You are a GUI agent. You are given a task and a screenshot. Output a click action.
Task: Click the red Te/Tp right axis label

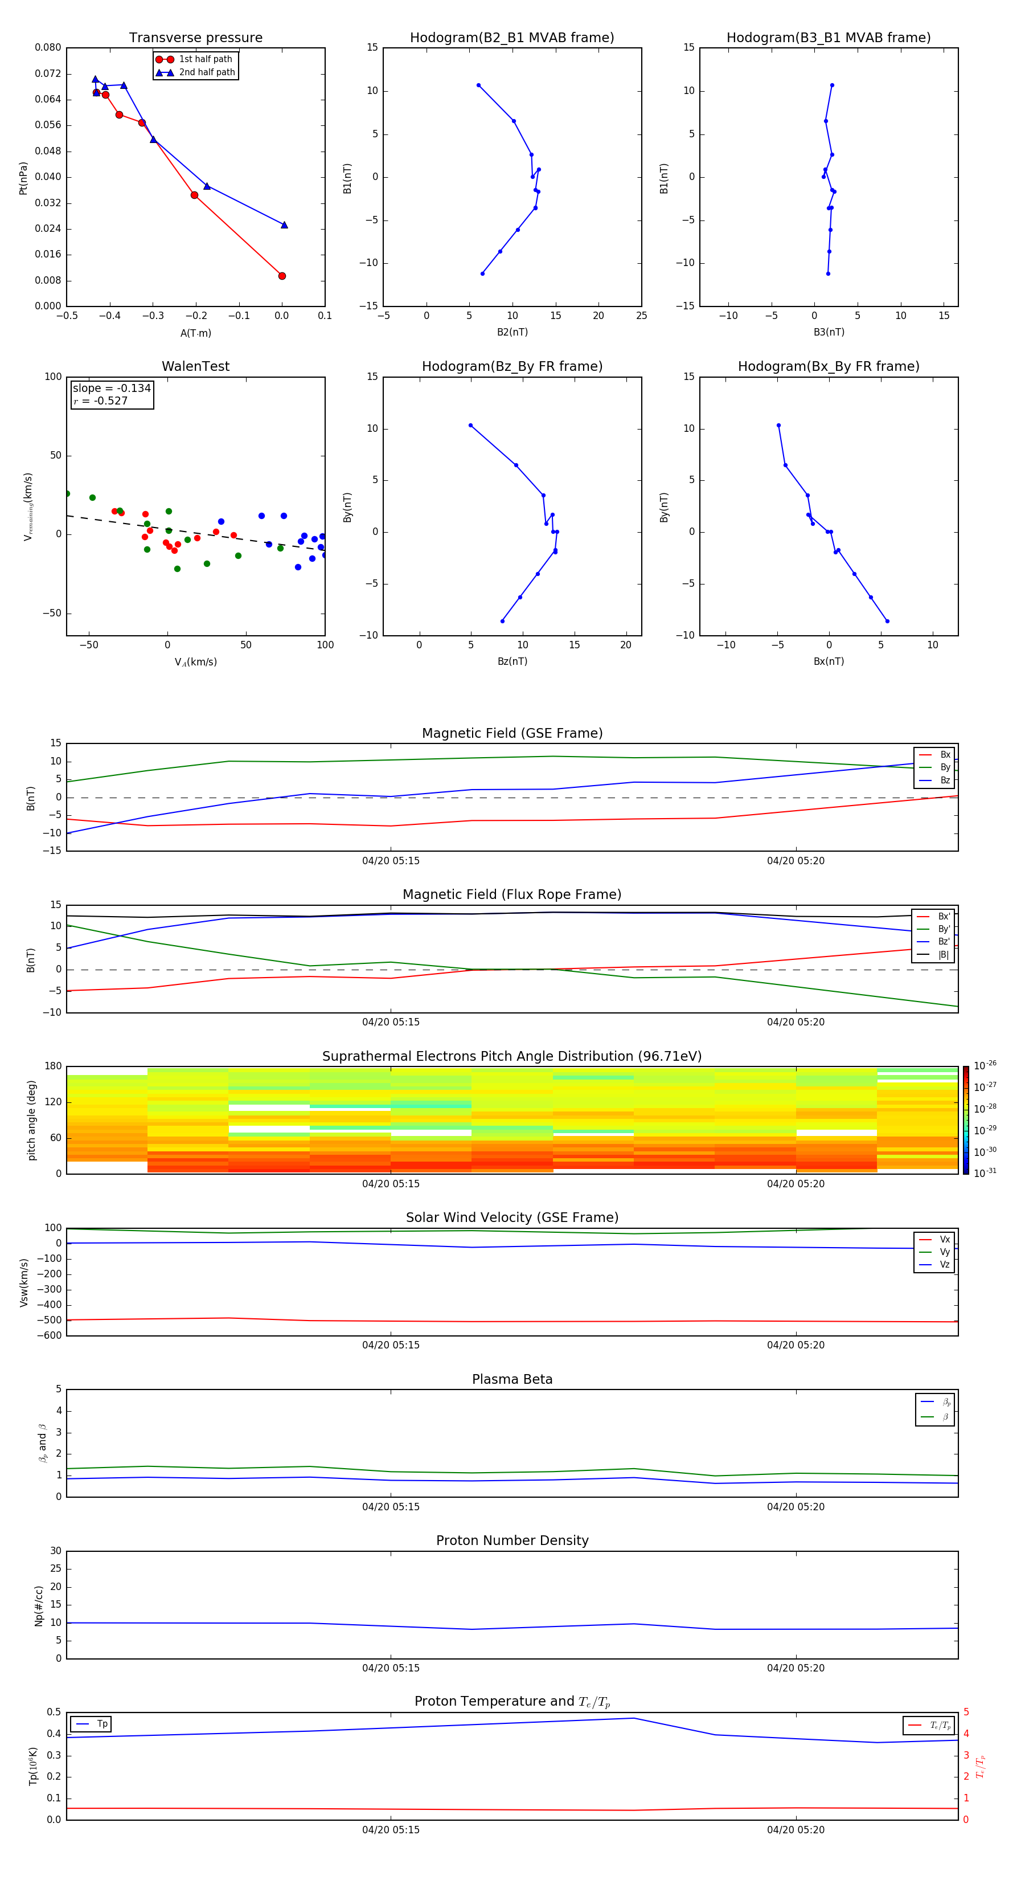pos(980,1766)
